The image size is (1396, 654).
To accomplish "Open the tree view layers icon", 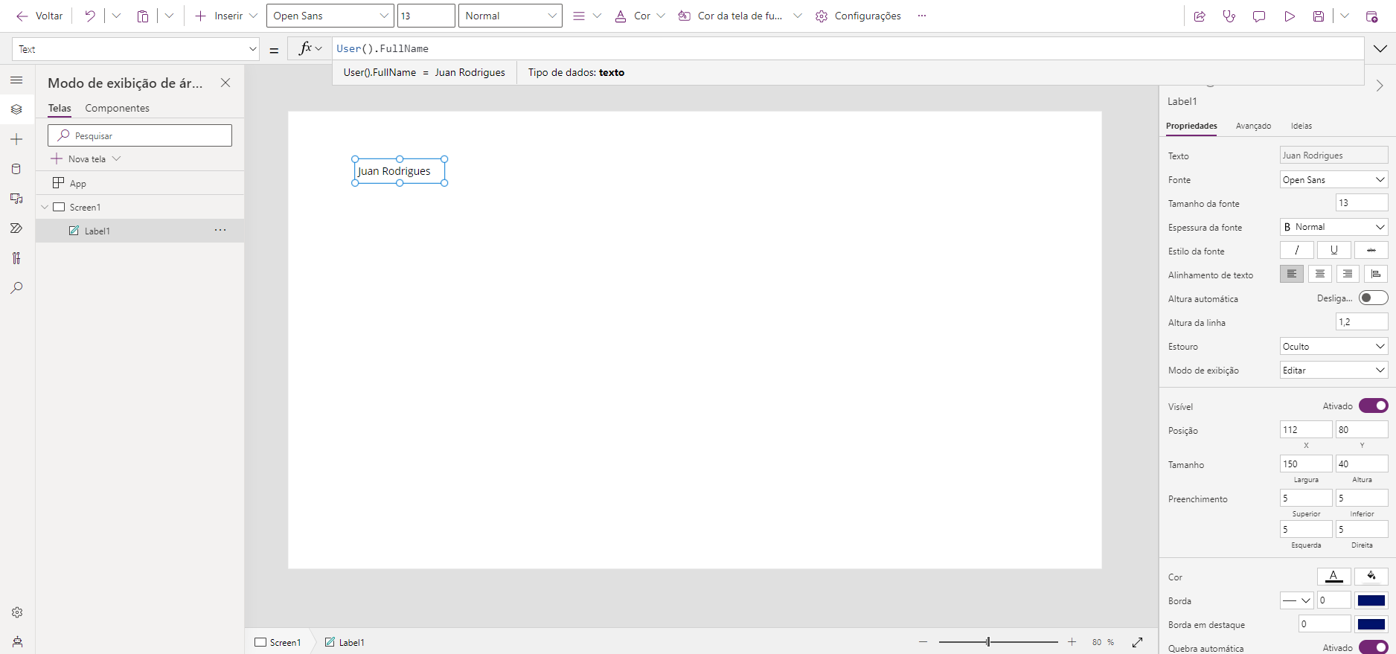I will 16,109.
